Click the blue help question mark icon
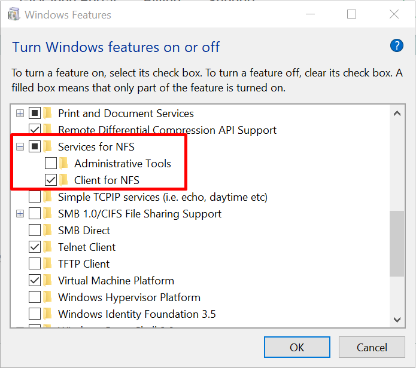This screenshot has width=416, height=368. [x=396, y=46]
